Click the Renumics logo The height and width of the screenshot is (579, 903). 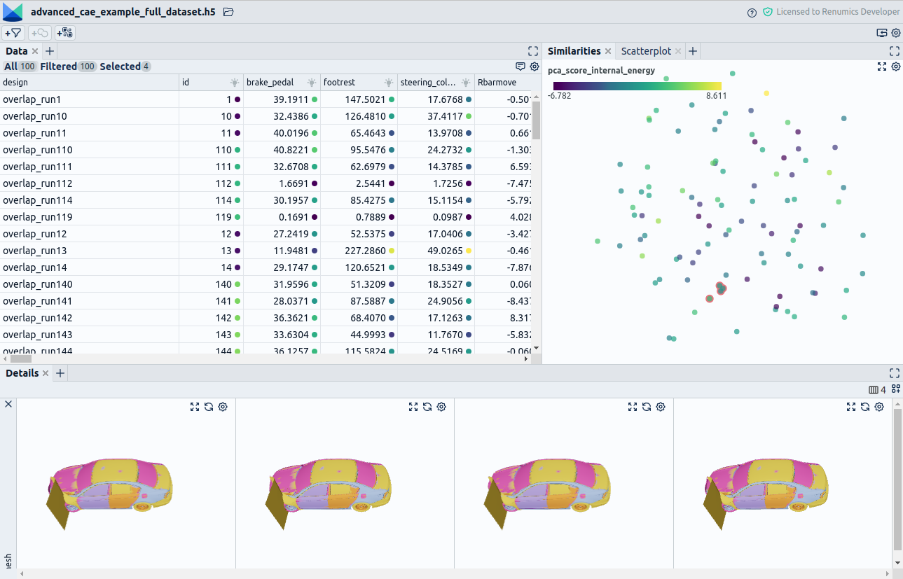pos(13,12)
